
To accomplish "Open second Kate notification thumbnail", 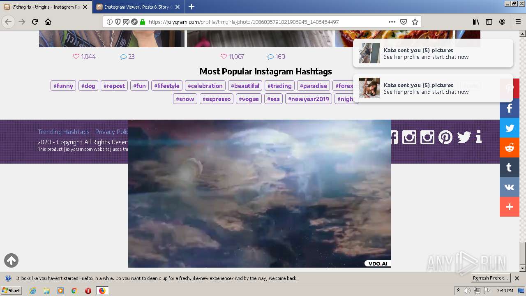I will pyautogui.click(x=369, y=88).
